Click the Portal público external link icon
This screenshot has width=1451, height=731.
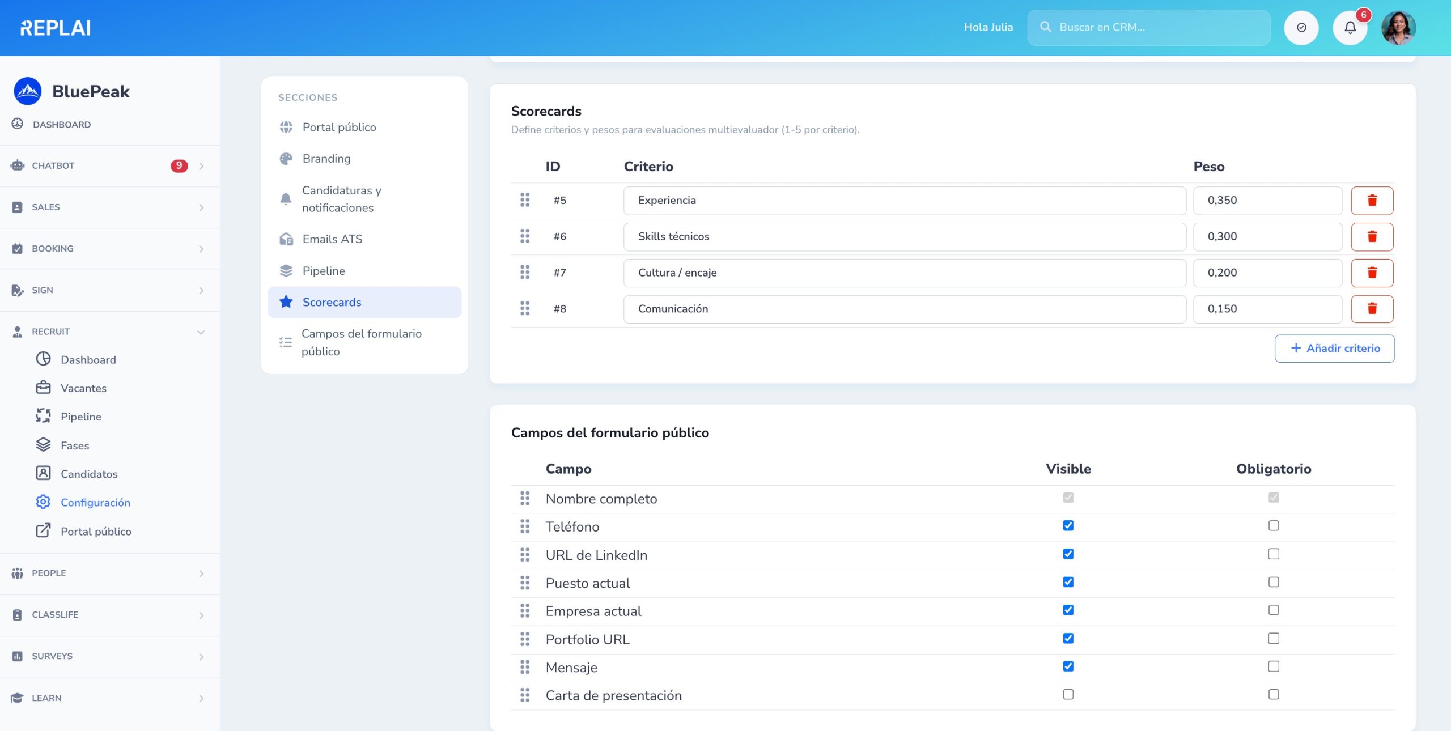pyautogui.click(x=43, y=530)
